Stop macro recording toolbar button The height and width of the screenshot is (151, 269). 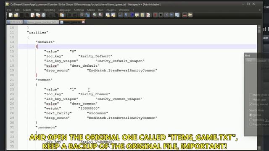pyautogui.click(x=161, y=15)
